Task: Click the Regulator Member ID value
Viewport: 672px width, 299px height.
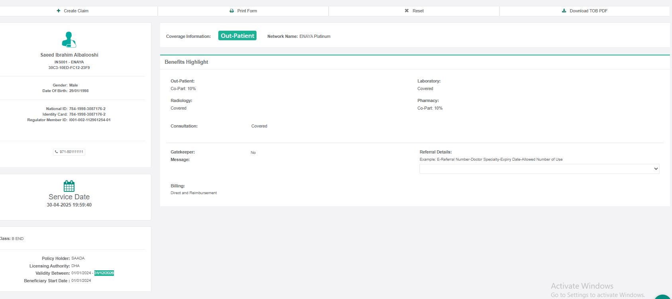Action: tap(90, 120)
